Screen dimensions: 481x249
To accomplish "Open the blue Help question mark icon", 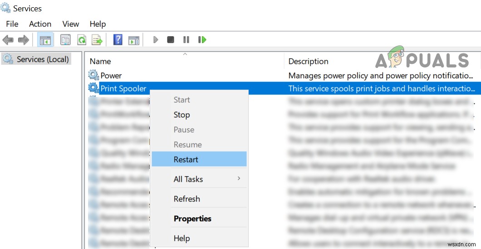I will (118, 40).
